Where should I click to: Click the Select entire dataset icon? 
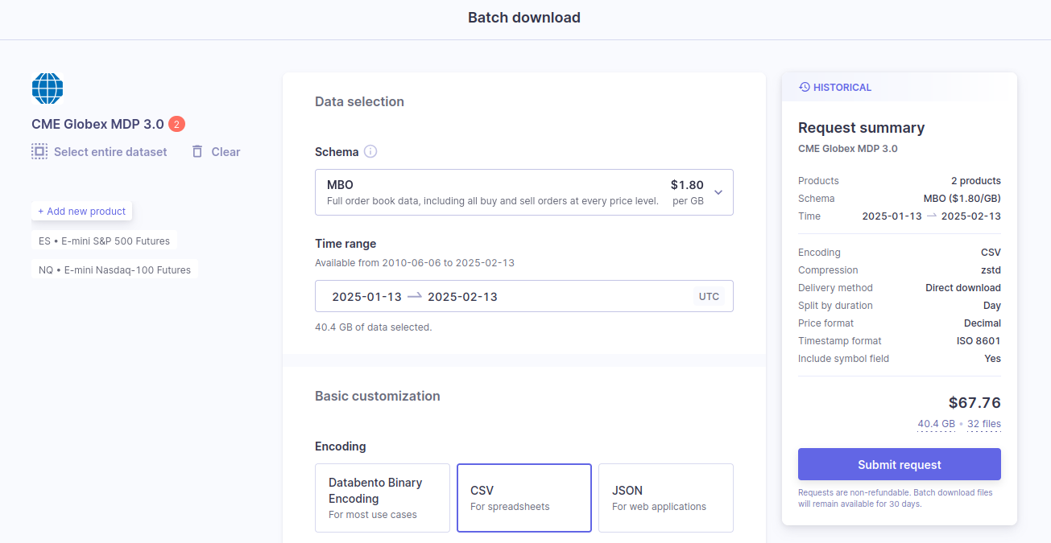coord(39,151)
